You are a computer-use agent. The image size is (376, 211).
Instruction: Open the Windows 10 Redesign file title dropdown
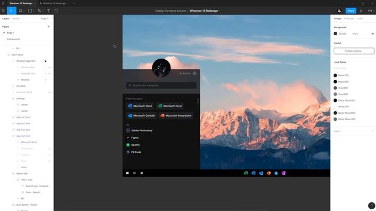(x=219, y=11)
